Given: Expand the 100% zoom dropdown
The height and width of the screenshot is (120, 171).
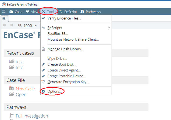Looking at the screenshot, I should (x=36, y=26).
